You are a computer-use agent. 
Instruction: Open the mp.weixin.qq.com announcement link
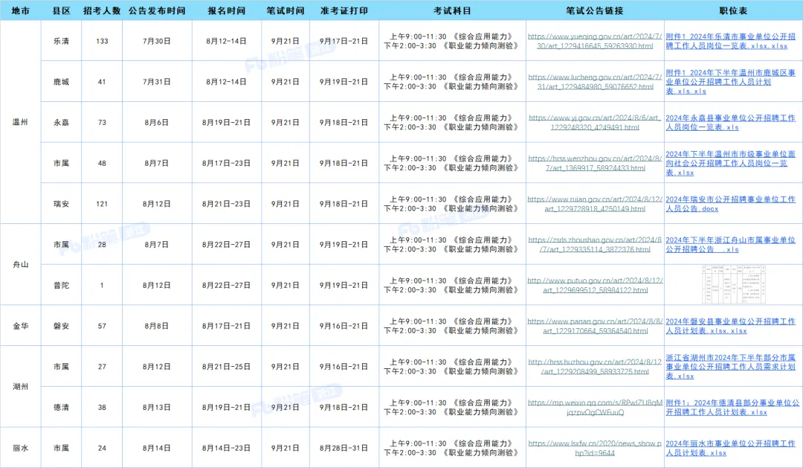(594, 407)
